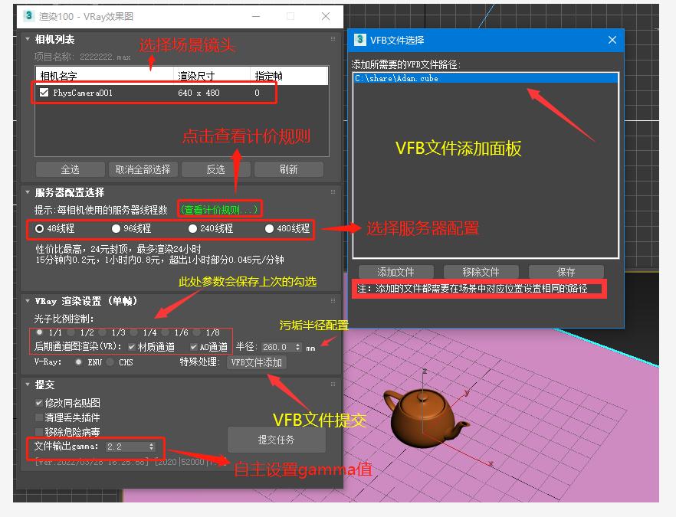Open the 文件输出gamma dropdown
Screen dimensions: 676x517
click(x=151, y=447)
